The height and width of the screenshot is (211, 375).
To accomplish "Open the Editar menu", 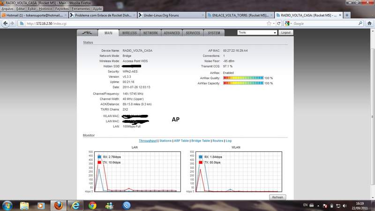I will click(21, 8).
